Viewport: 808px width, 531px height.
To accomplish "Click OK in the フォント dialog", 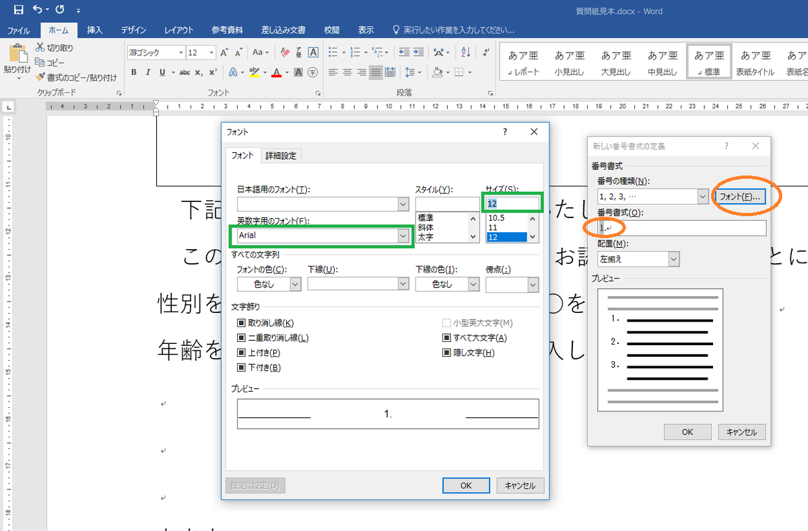I will click(x=466, y=485).
